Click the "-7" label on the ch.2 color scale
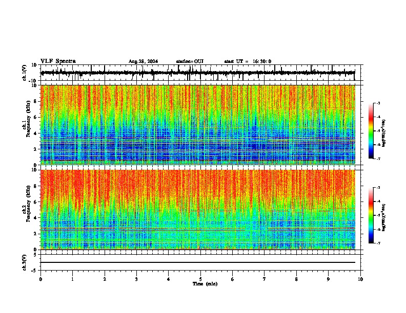The width and height of the screenshot is (406, 313). [378, 243]
